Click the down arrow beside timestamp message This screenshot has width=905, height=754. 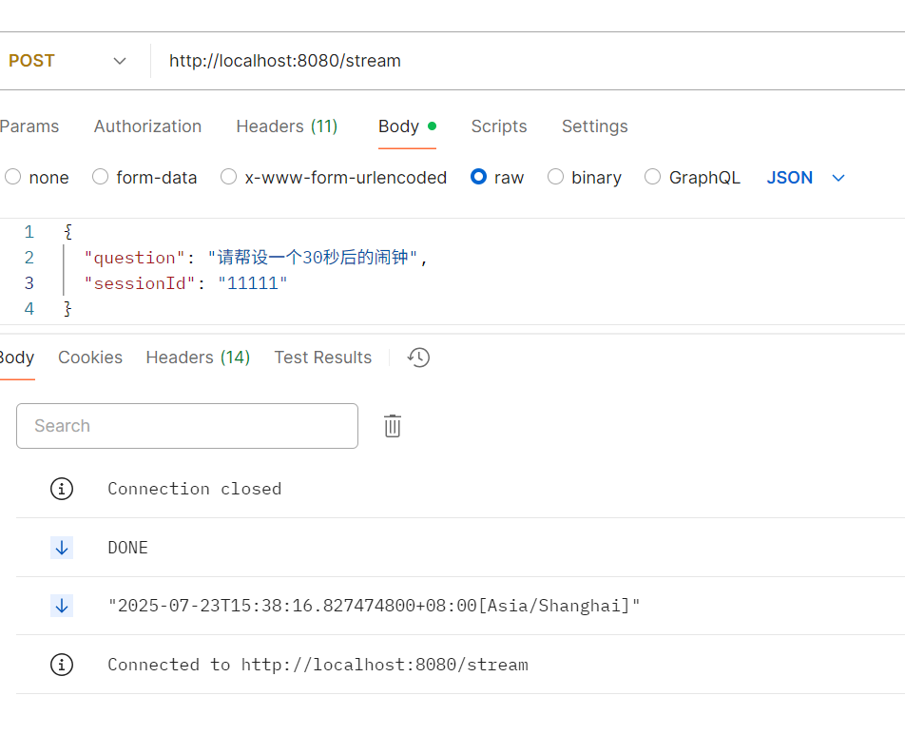62,607
